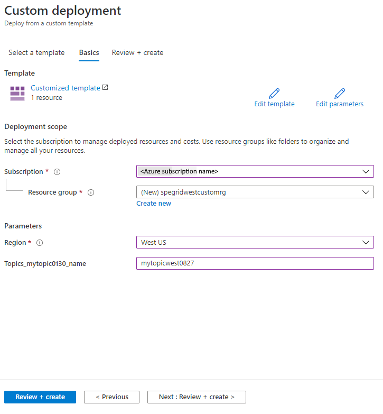
Task: Open the Customized template link
Action: pos(66,88)
